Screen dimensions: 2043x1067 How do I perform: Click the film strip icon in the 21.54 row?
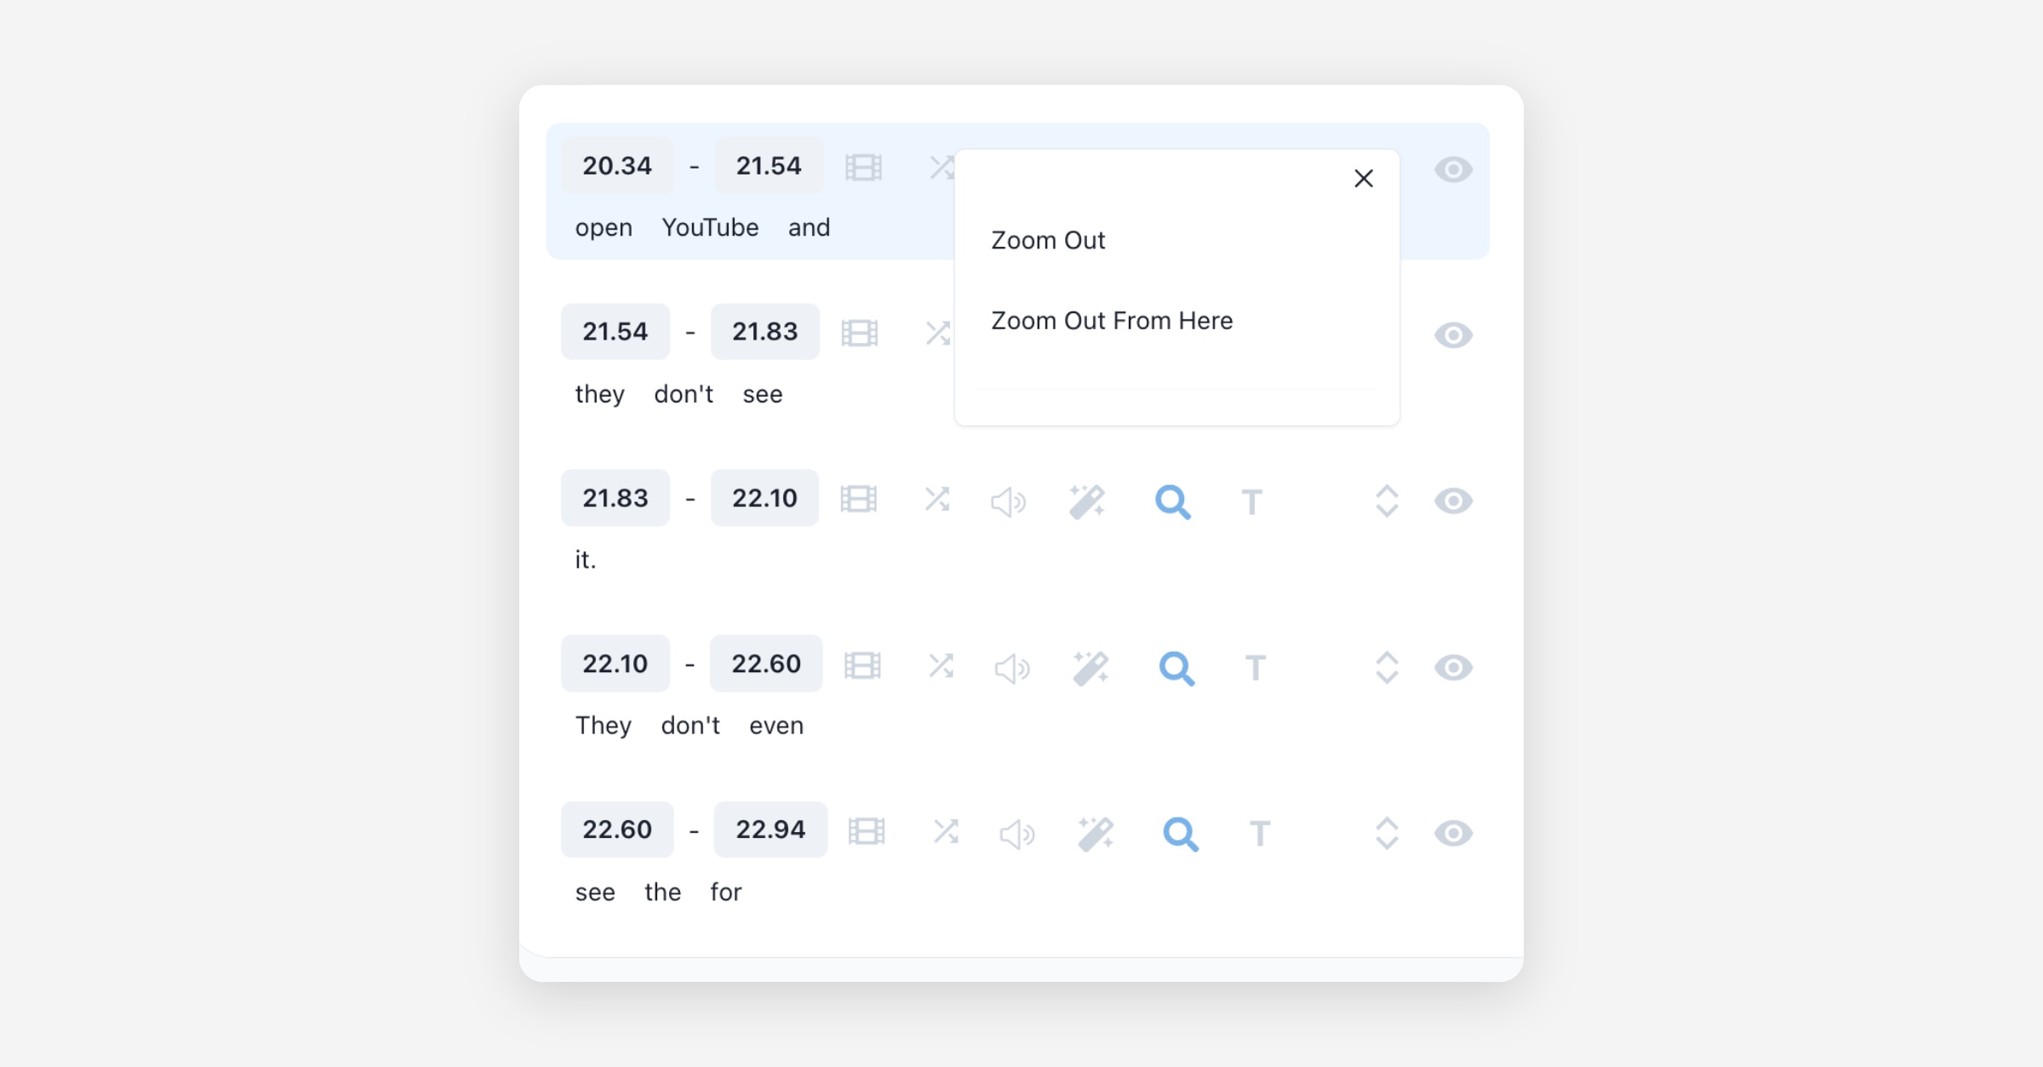(860, 333)
